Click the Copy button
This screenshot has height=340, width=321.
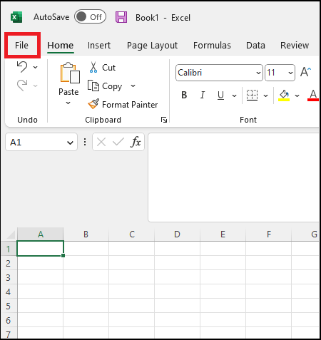tap(105, 86)
